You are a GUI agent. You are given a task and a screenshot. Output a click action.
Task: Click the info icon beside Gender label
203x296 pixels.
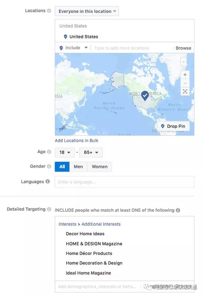(49, 166)
